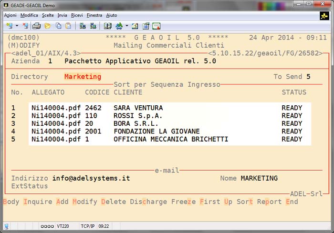Image resolution: width=334 pixels, height=233 pixels.
Task: Open the Invia menu
Action: tap(62, 15)
